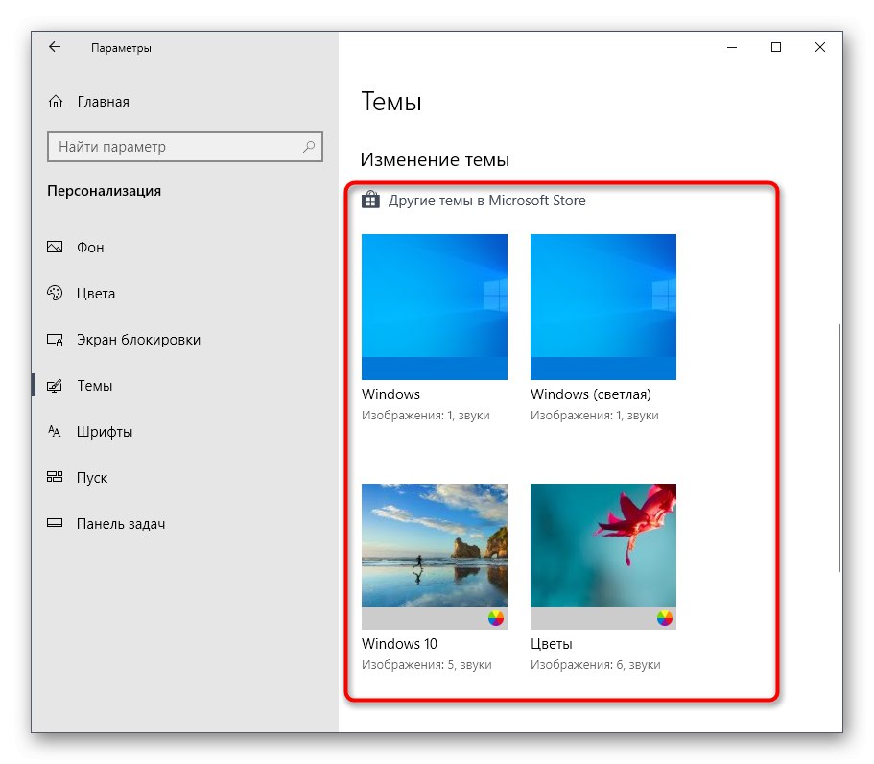The width and height of the screenshot is (874, 764).
Task: Click the Microsoft Store bag icon
Action: click(370, 201)
